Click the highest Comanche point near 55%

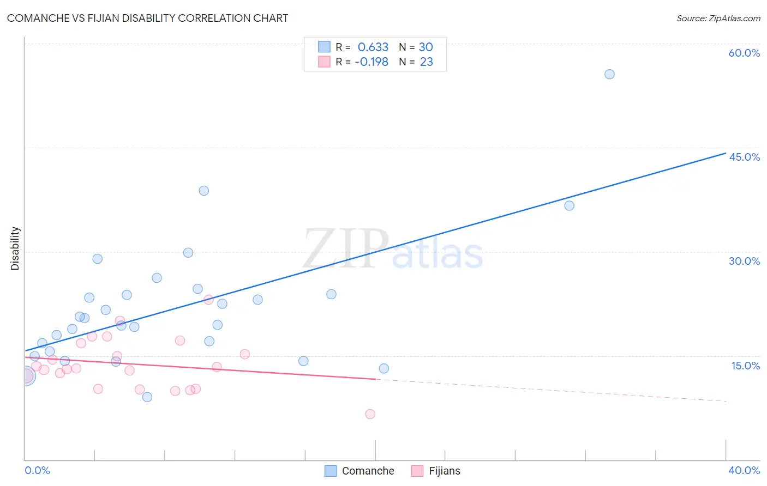pos(609,74)
